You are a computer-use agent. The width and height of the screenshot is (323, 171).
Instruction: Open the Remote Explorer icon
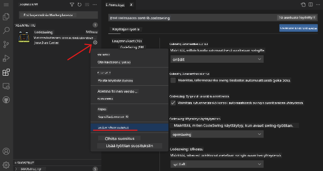tap(6, 86)
